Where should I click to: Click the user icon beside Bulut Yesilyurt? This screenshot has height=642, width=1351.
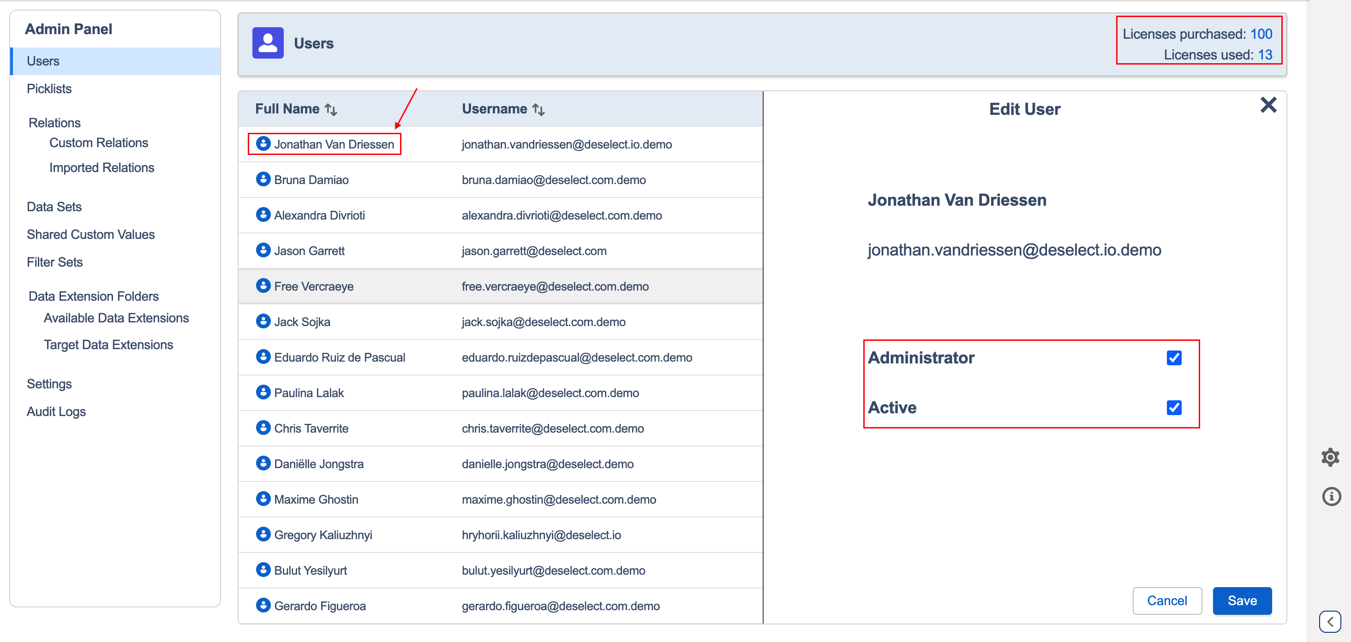tap(263, 570)
